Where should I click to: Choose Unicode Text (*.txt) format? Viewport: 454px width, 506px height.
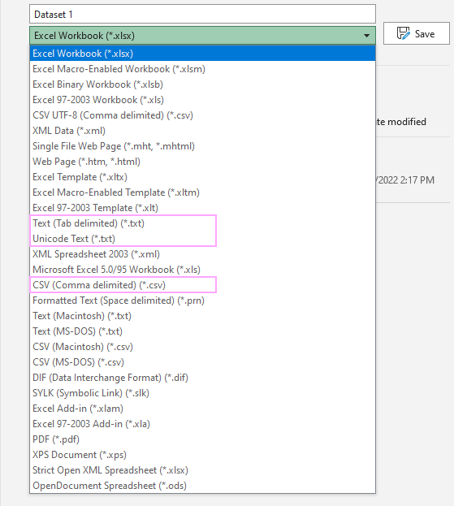pyautogui.click(x=203, y=239)
